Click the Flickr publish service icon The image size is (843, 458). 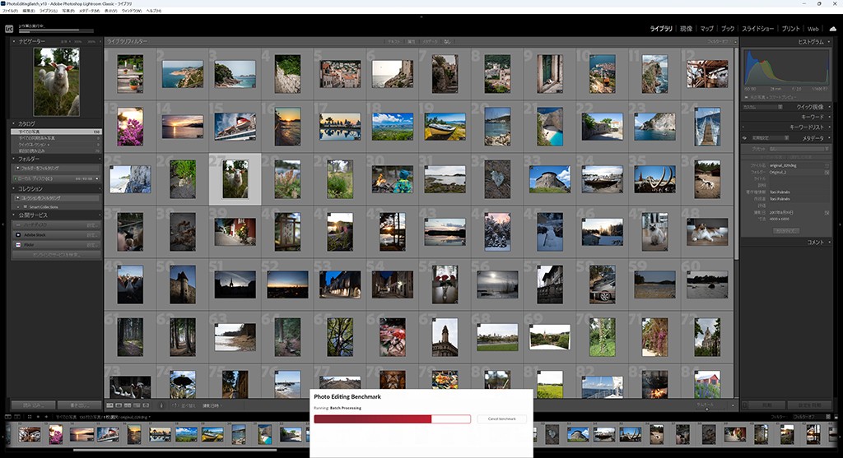coord(18,244)
